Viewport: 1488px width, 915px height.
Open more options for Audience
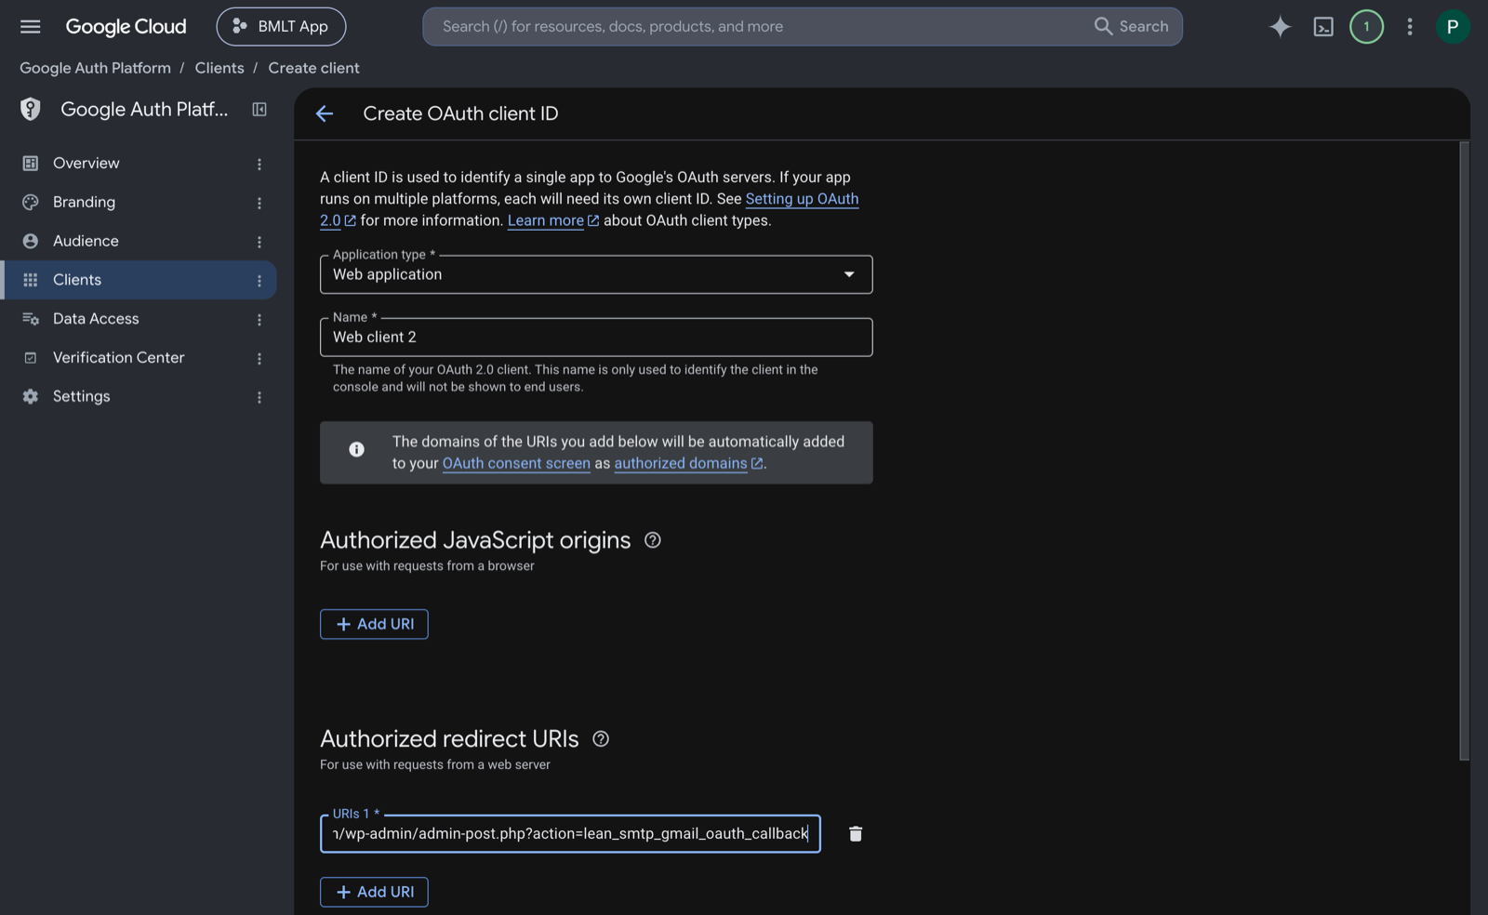259,242
